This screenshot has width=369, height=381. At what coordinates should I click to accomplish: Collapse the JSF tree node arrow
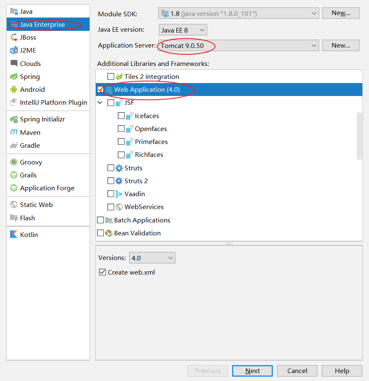[x=100, y=102]
